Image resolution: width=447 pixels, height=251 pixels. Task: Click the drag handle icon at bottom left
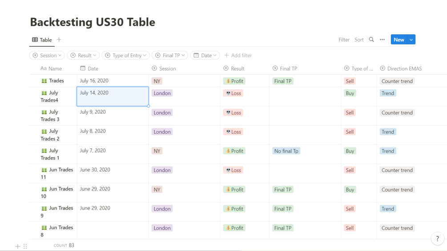click(x=25, y=246)
